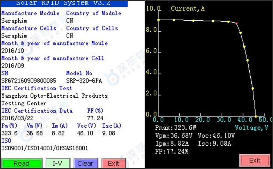273x169 pixels.
Task: Click the Manufacture Cells label
Action: tap(29, 28)
